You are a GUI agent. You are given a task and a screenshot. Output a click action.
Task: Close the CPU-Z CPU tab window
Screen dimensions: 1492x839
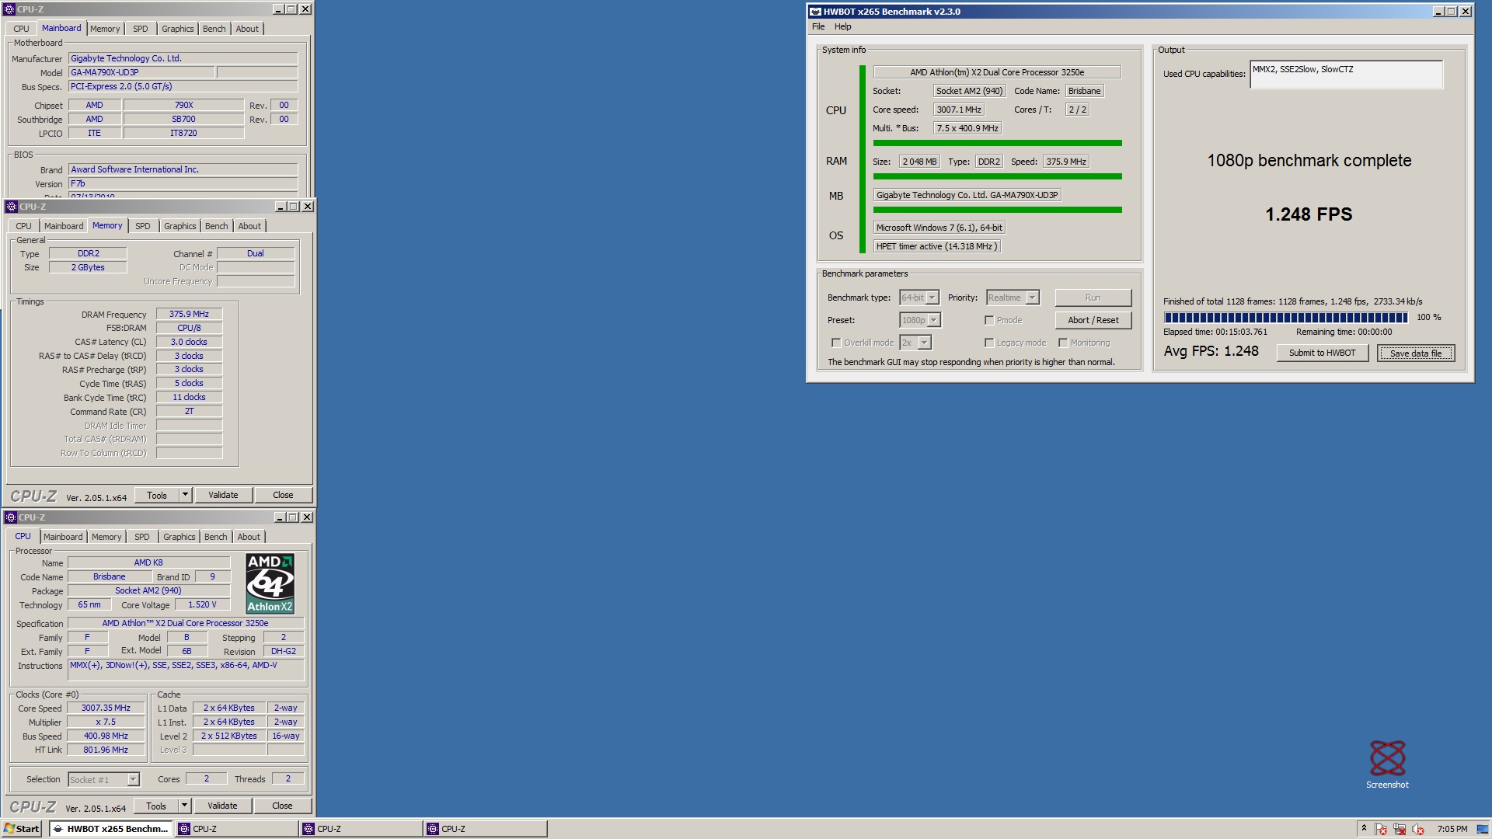pyautogui.click(x=307, y=517)
